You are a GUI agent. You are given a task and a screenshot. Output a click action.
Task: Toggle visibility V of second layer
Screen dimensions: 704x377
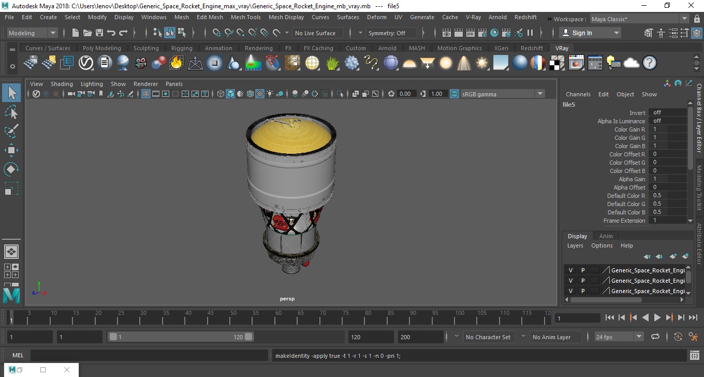570,281
